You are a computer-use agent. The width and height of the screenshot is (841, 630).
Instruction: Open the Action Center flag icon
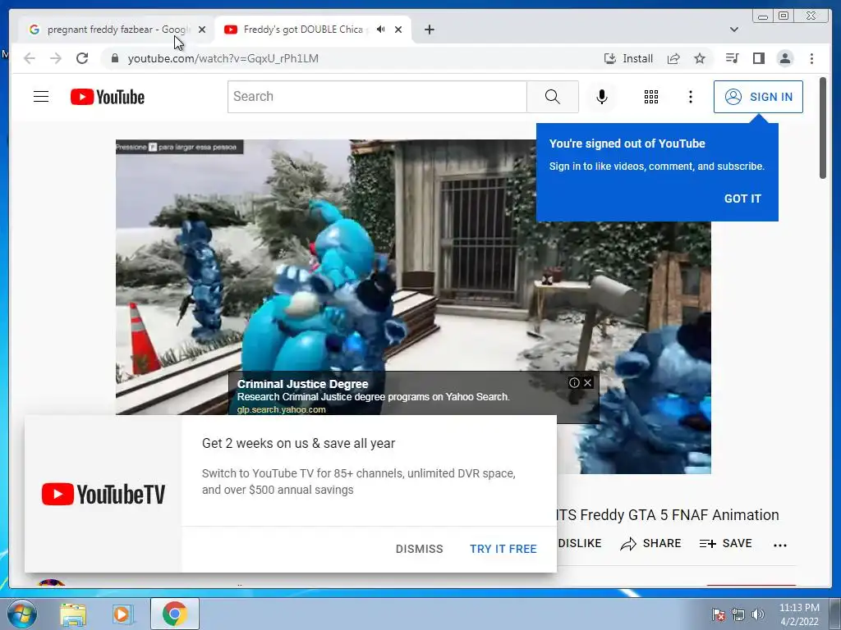click(x=719, y=614)
